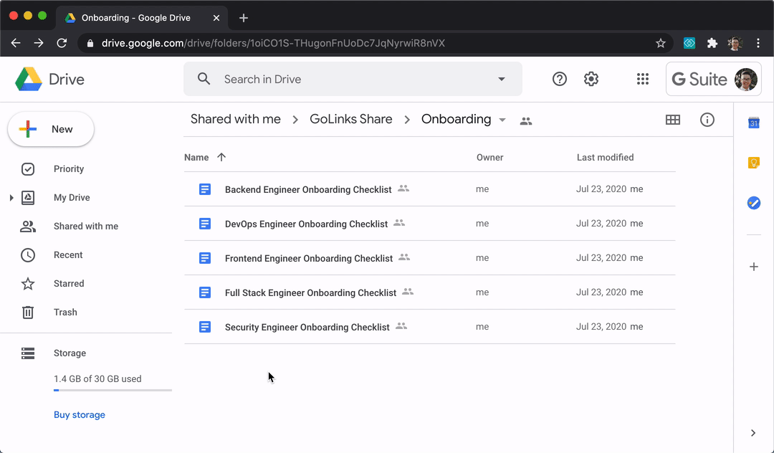Image resolution: width=774 pixels, height=453 pixels.
Task: Show folder details info panel
Action: click(x=707, y=120)
